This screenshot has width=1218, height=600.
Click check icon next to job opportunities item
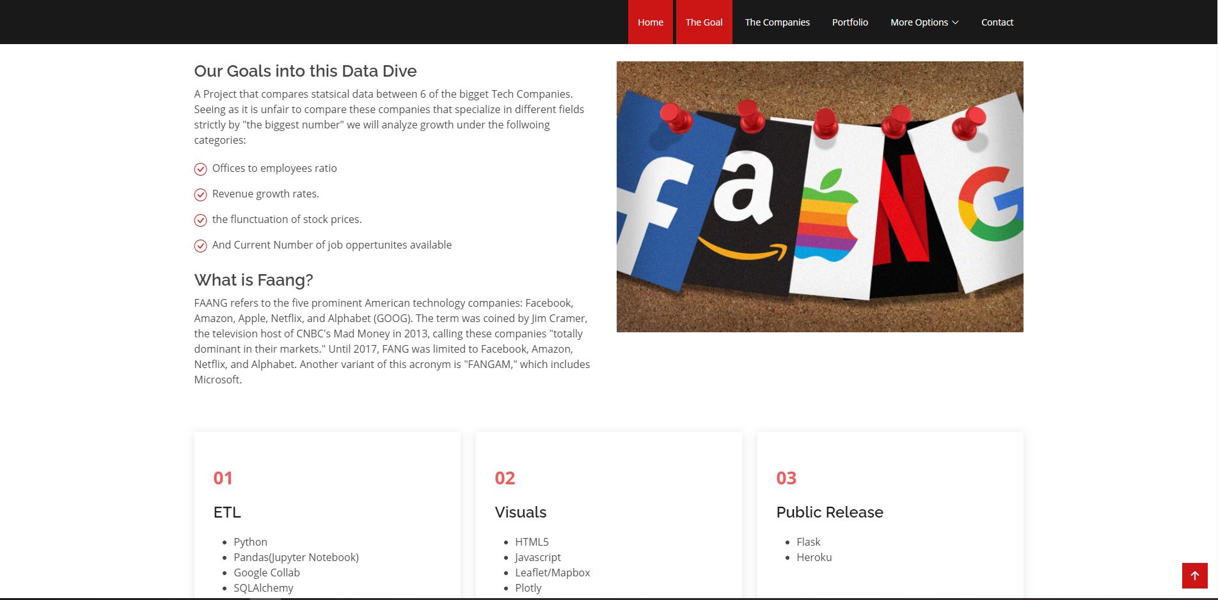(200, 246)
